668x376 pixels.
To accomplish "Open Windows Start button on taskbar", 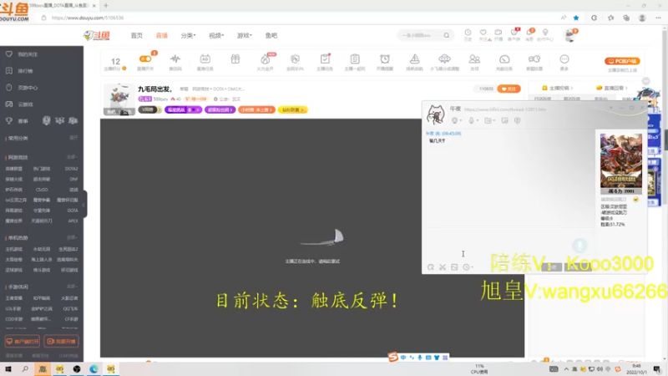I will [x=8, y=369].
